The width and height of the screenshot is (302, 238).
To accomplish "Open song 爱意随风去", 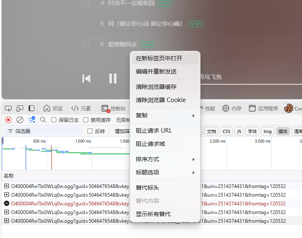I will click(x=123, y=44).
